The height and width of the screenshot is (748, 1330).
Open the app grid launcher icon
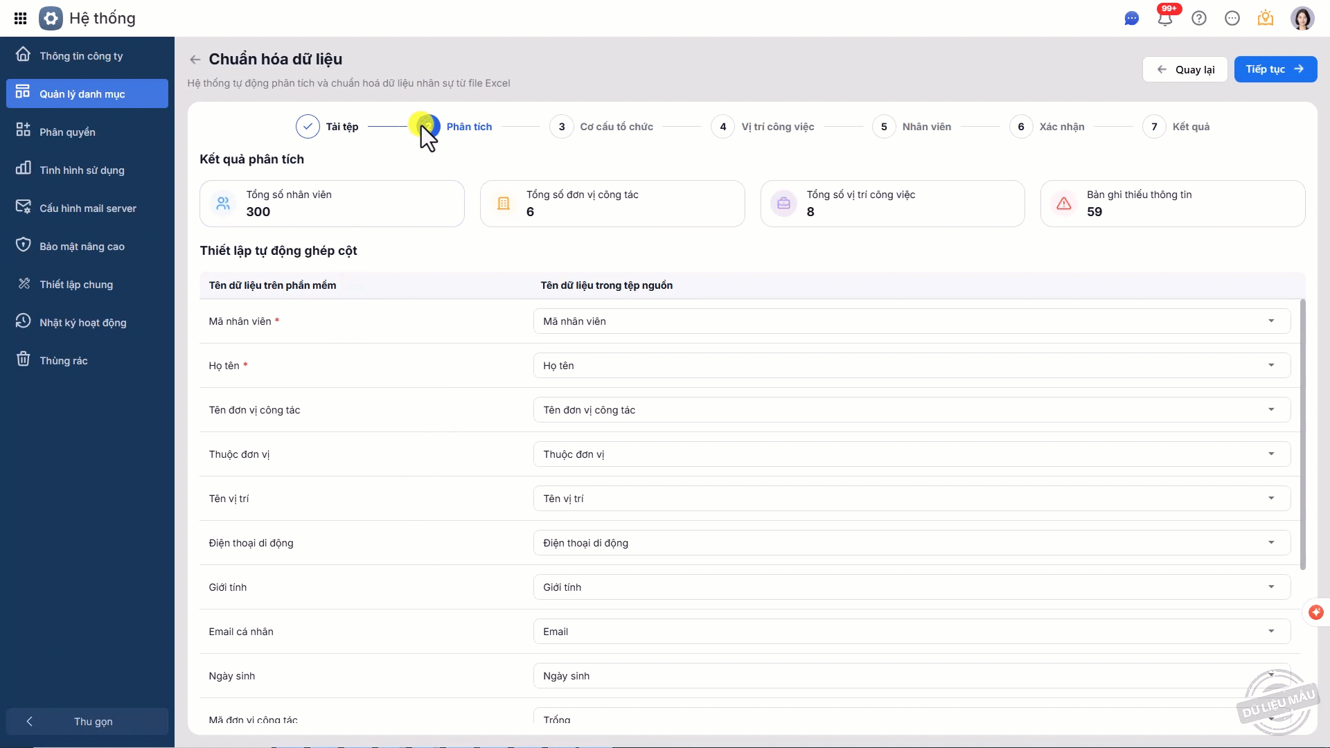pos(20,19)
